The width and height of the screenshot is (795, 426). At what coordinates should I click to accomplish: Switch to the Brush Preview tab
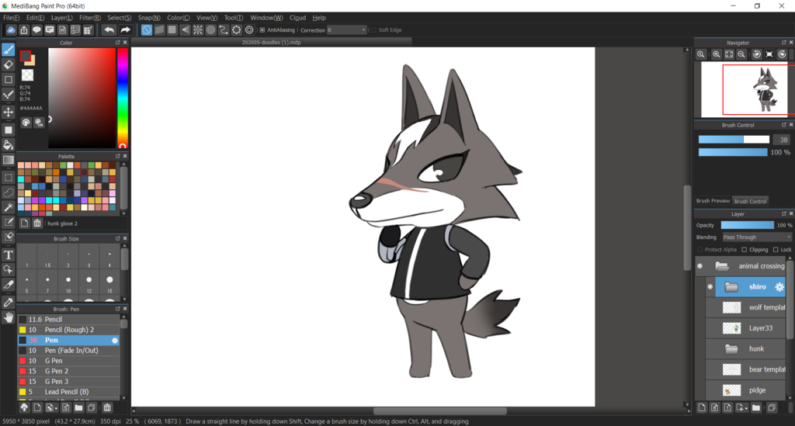click(713, 201)
